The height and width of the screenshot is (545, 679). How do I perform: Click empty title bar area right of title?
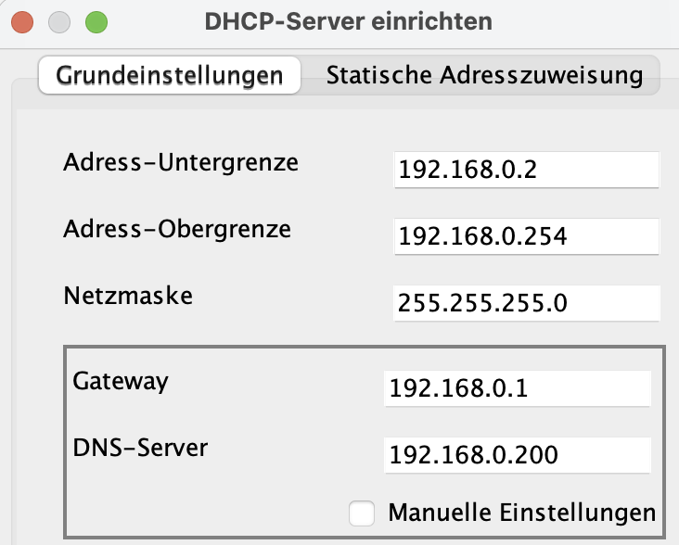(594, 19)
